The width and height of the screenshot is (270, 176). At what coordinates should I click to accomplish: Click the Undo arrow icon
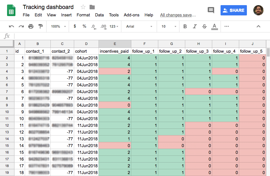(x=11, y=26)
